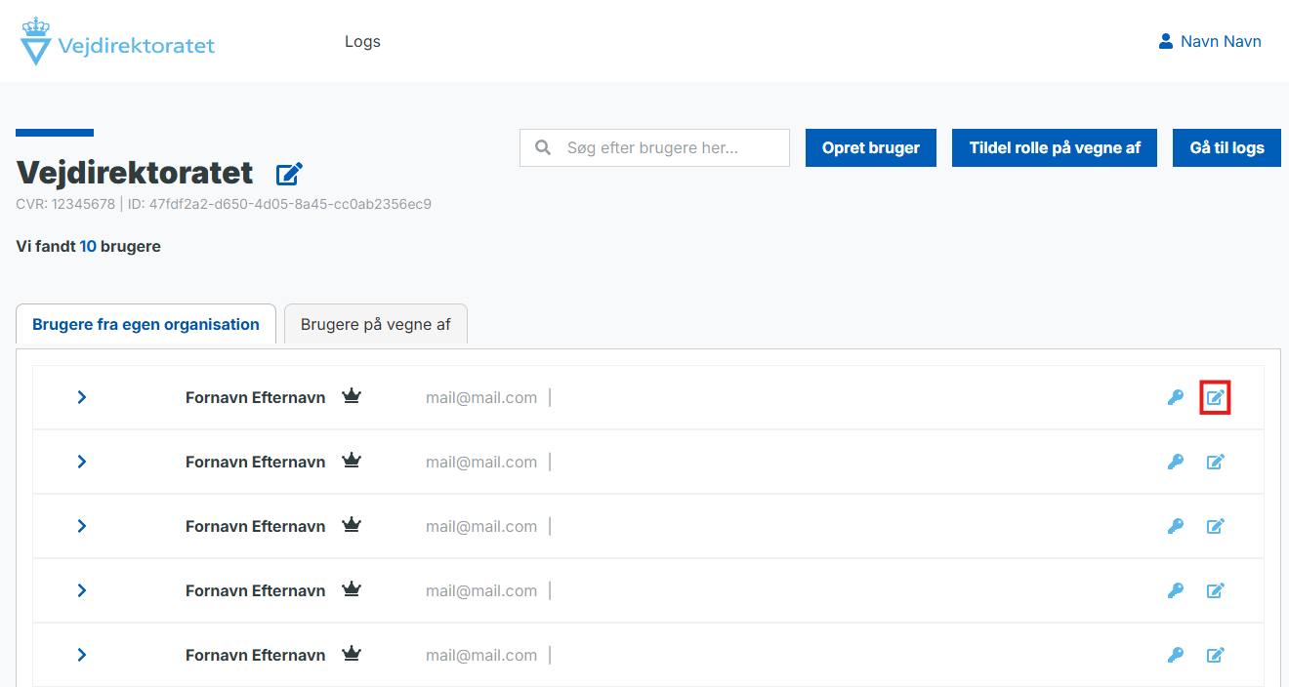1289x687 pixels.
Task: Expand the third user row chevron
Action: tap(82, 526)
